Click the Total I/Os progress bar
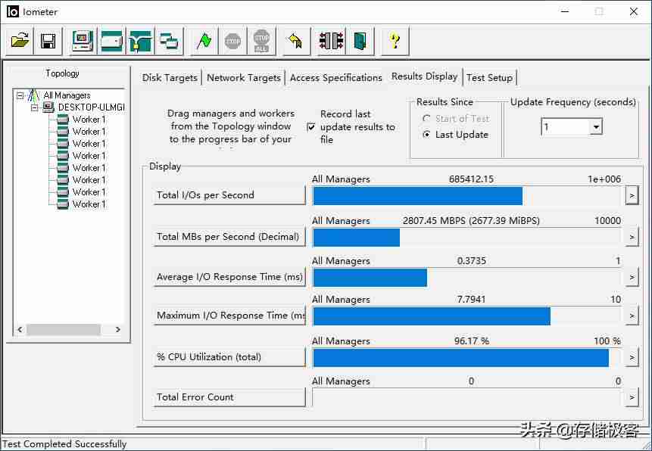 [467, 196]
